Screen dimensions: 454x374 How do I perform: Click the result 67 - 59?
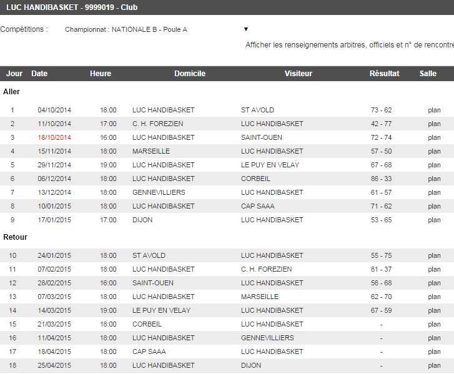(x=381, y=310)
